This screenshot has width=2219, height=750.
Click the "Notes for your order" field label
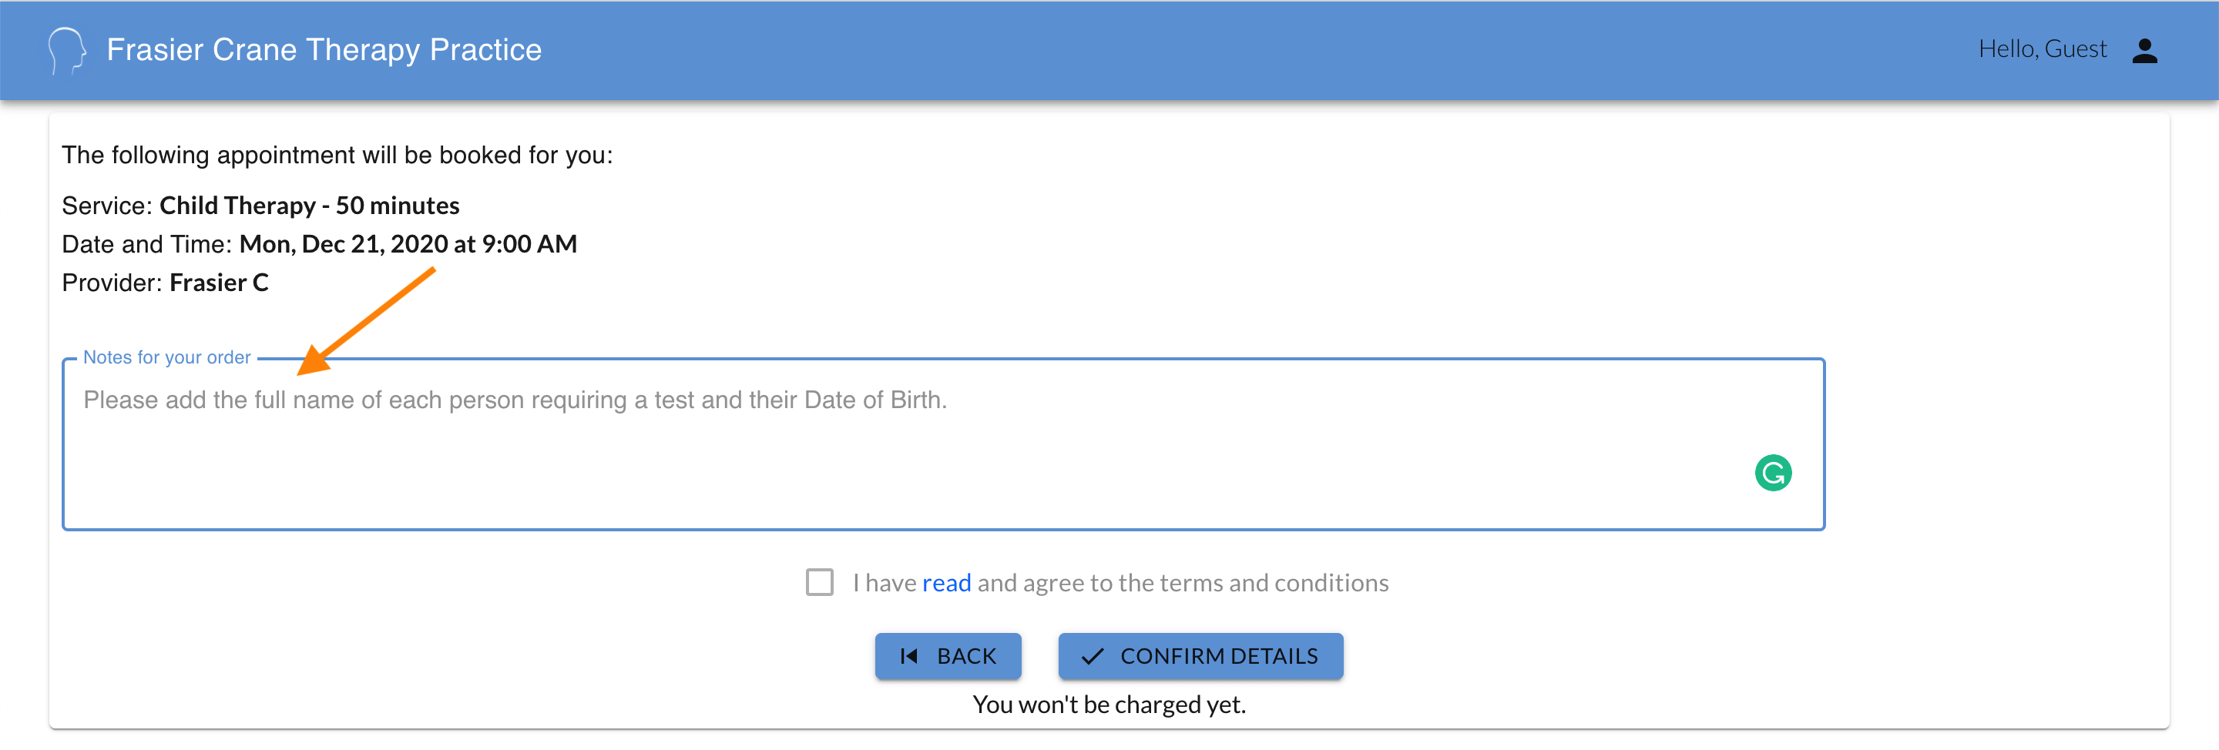coord(166,357)
